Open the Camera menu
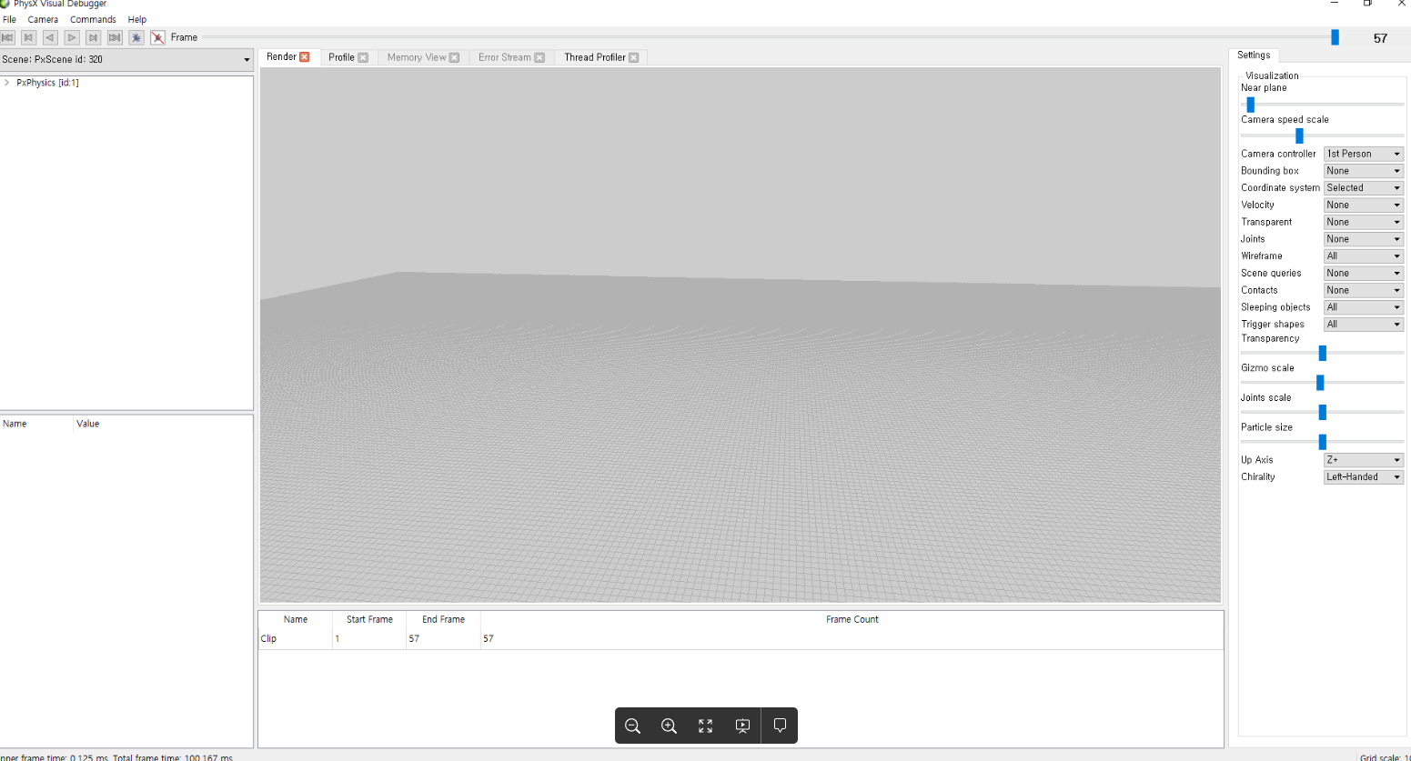 tap(43, 19)
